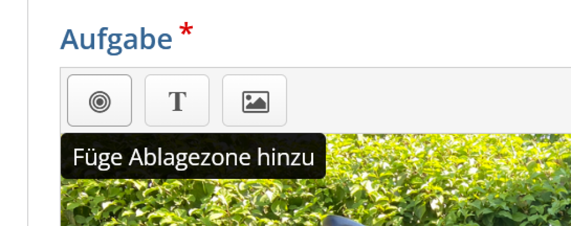The width and height of the screenshot is (571, 226).
Task: Click the 'Füge Ablagezone hinzu' tooltip
Action: [193, 156]
